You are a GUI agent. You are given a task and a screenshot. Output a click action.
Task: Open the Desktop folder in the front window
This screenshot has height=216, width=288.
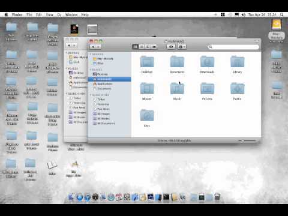point(147,62)
